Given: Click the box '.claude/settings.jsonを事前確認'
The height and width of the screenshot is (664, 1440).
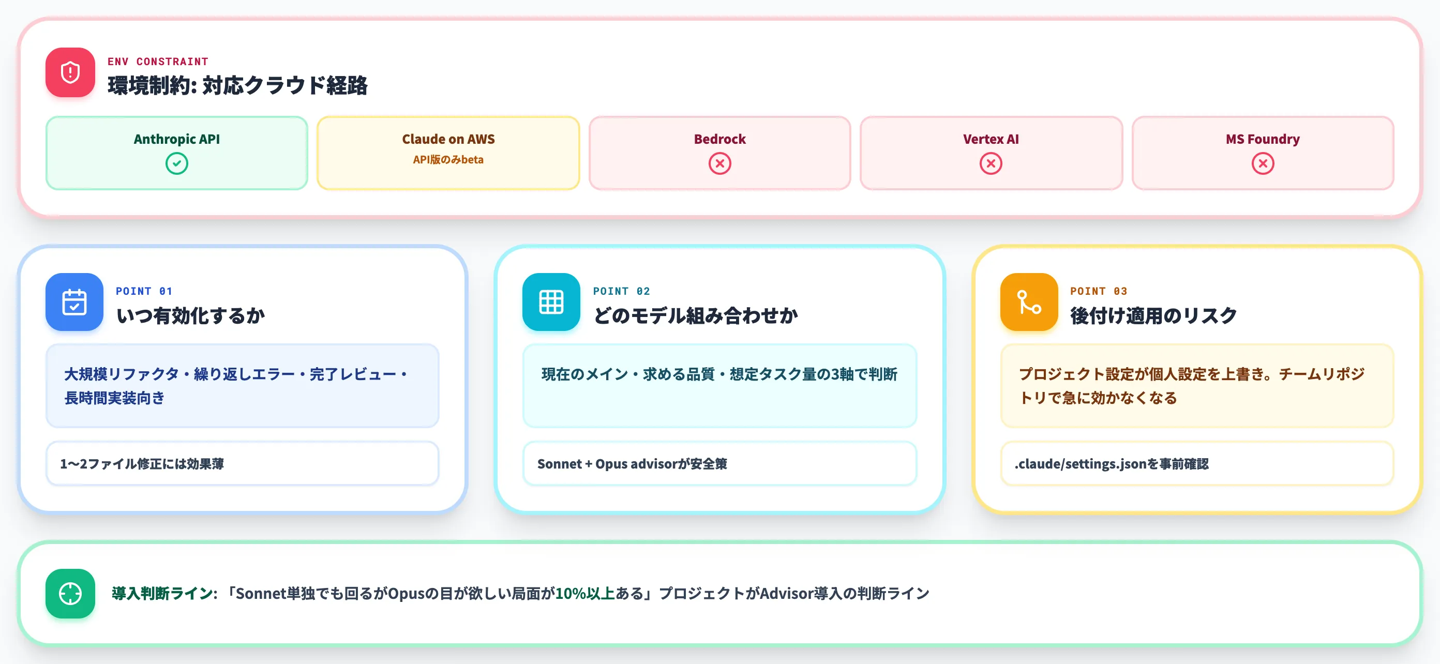Looking at the screenshot, I should tap(1197, 463).
